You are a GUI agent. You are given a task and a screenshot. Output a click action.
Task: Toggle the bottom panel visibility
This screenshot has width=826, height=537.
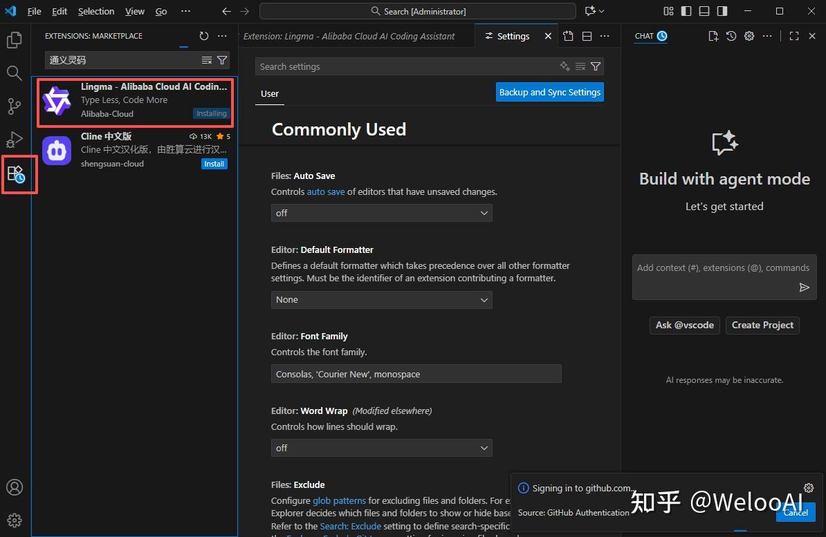(x=704, y=11)
